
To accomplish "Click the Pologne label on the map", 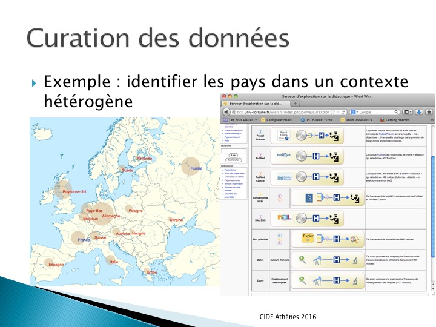I will [136, 211].
